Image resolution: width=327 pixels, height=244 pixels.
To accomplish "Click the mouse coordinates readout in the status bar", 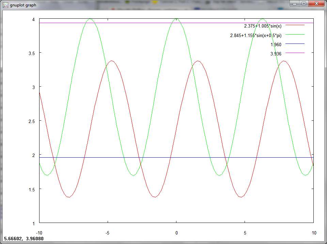I will (23, 239).
